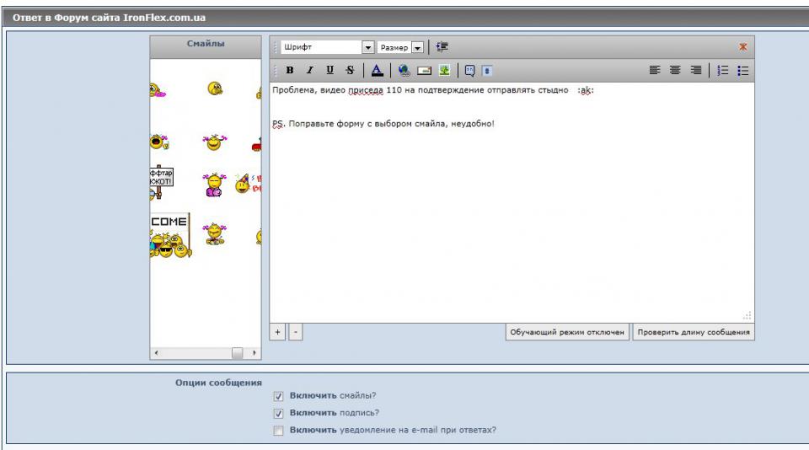This screenshot has height=450, width=809.
Task: Insert an image into the message
Action: (444, 71)
